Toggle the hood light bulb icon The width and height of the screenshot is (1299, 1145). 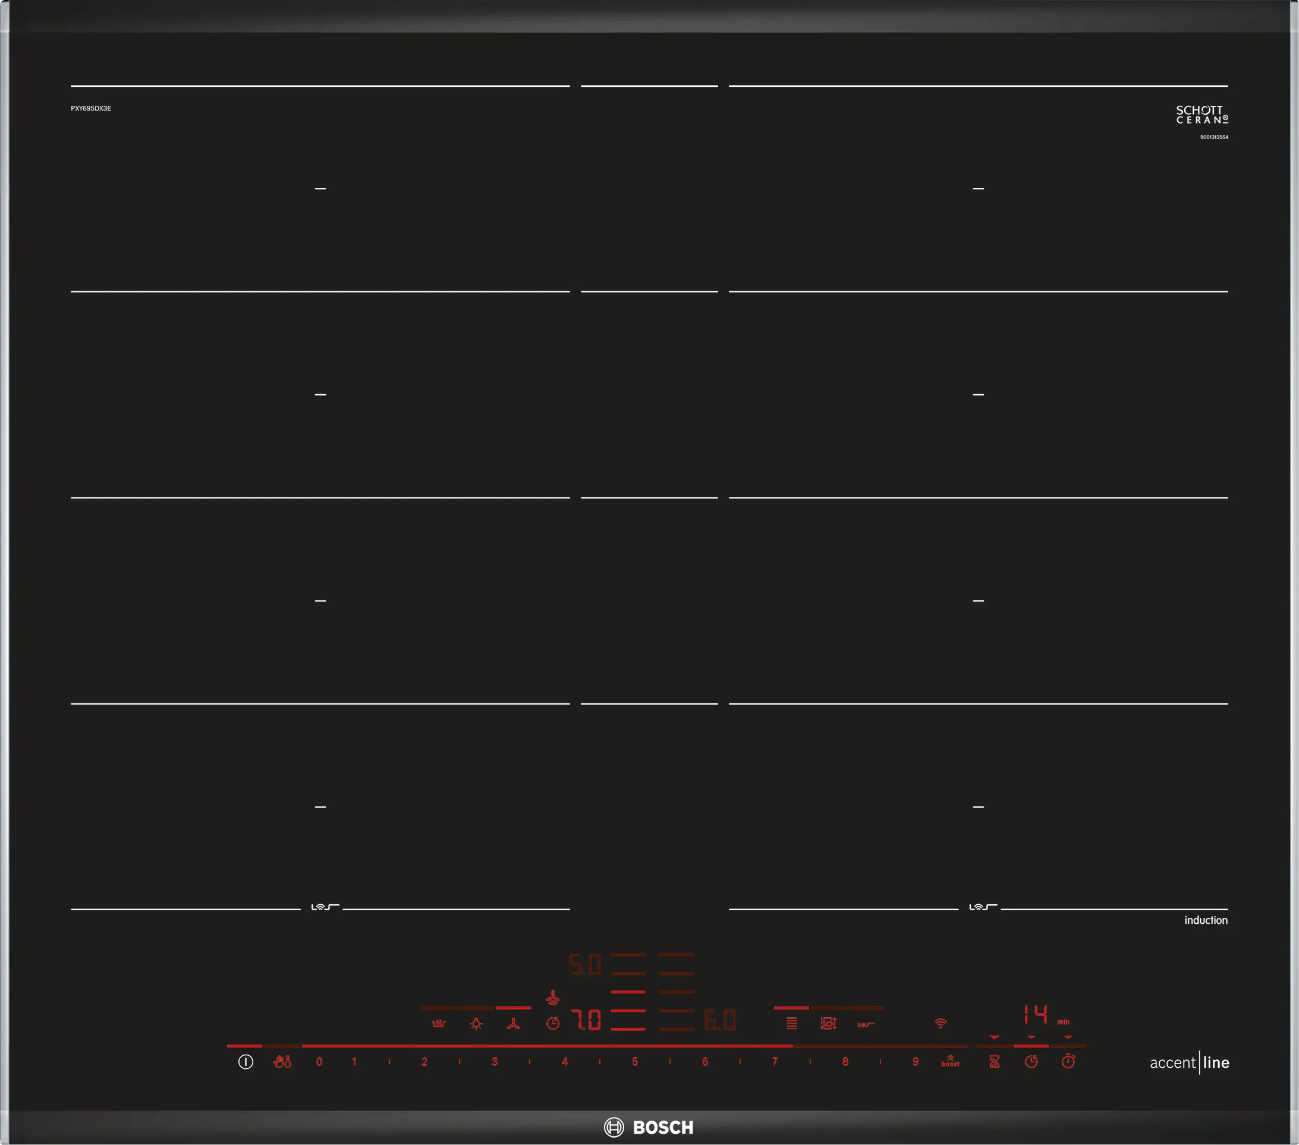tap(476, 1024)
